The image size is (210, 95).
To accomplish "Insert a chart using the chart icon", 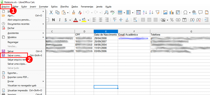I will (172, 12).
